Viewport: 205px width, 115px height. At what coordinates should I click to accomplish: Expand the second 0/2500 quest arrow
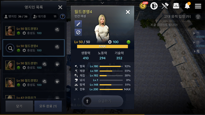pos(194,42)
